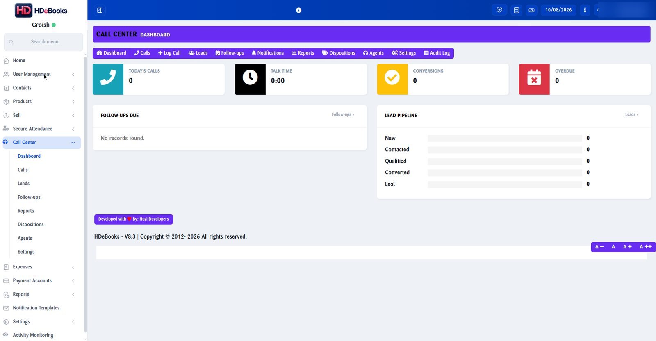Click the 10/08/2026 date button
The height and width of the screenshot is (341, 656).
[x=558, y=10]
